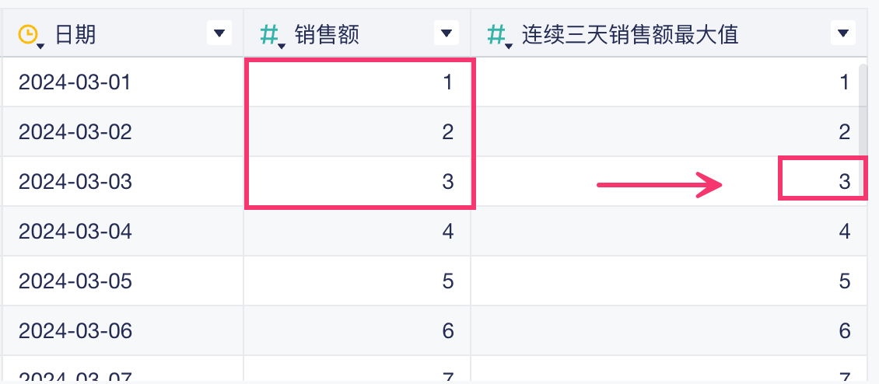The height and width of the screenshot is (384, 879).
Task: Select the 日期 column header label
Action: point(75,34)
